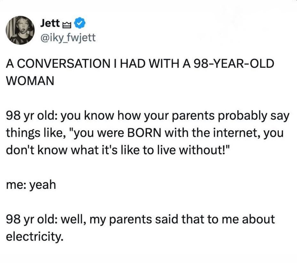The width and height of the screenshot is (297, 263).
Task: Click the blue verified checkmark badge
Action: click(x=80, y=23)
